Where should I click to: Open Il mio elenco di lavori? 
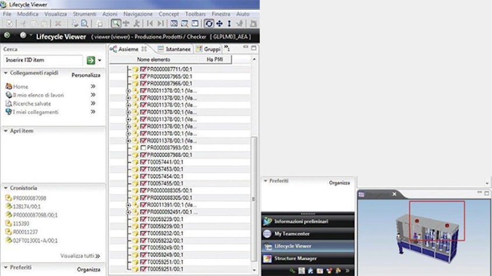tap(39, 95)
